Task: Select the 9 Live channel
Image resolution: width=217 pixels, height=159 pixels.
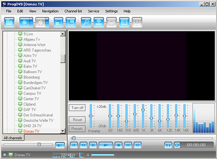Action: coord(28,34)
